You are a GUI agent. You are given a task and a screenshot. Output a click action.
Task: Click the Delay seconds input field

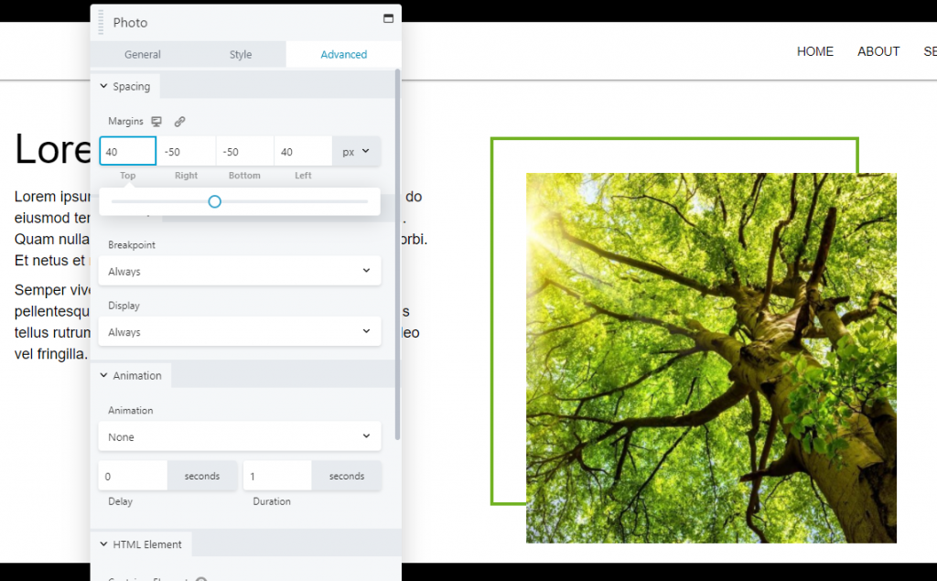click(133, 477)
